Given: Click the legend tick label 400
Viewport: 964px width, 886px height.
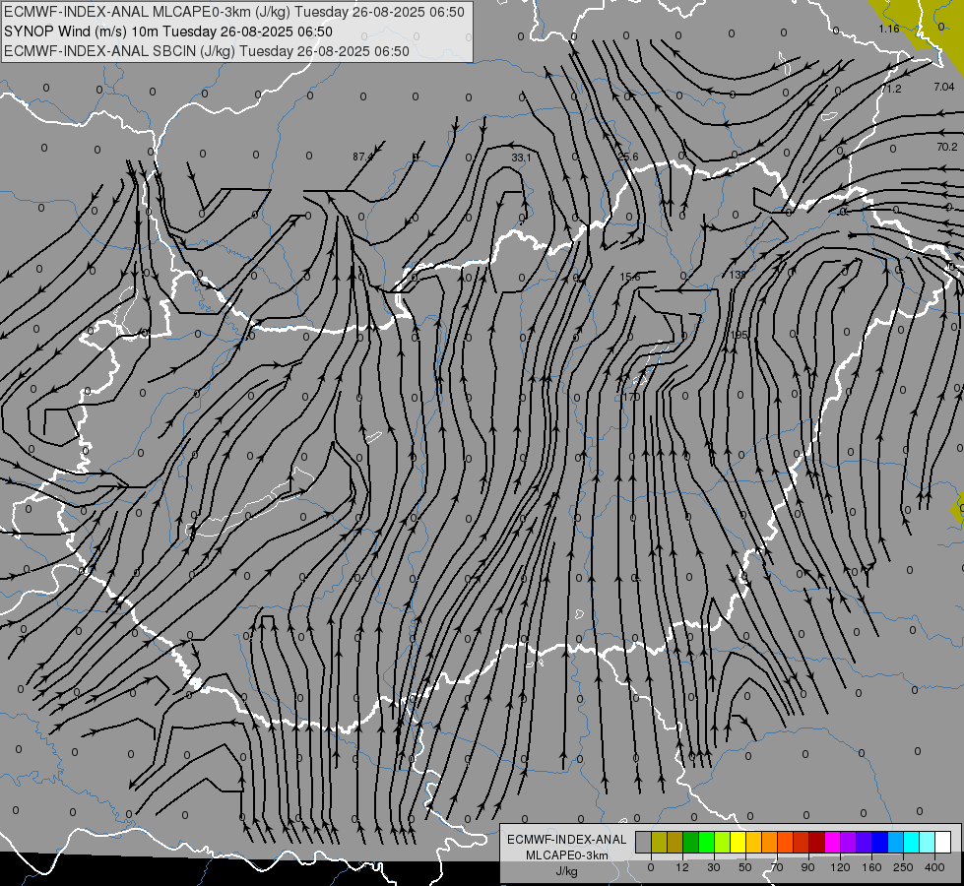Looking at the screenshot, I should (x=934, y=867).
